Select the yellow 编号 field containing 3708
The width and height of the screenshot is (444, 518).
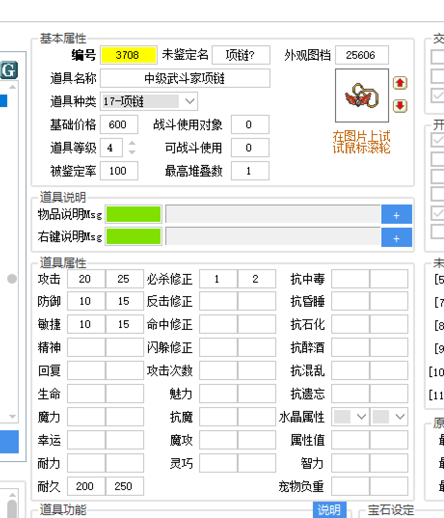click(129, 55)
